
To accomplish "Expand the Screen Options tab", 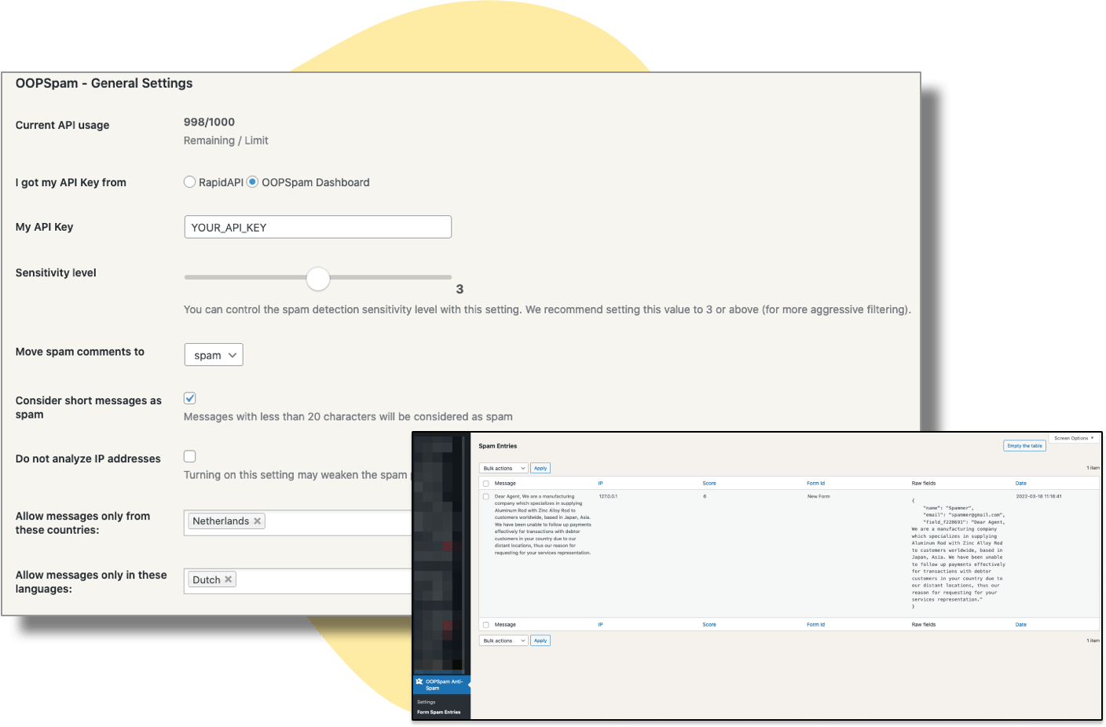I will tap(1073, 438).
